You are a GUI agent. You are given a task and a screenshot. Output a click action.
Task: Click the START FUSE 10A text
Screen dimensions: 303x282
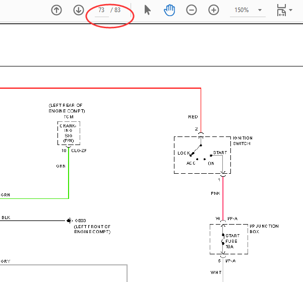(232, 241)
